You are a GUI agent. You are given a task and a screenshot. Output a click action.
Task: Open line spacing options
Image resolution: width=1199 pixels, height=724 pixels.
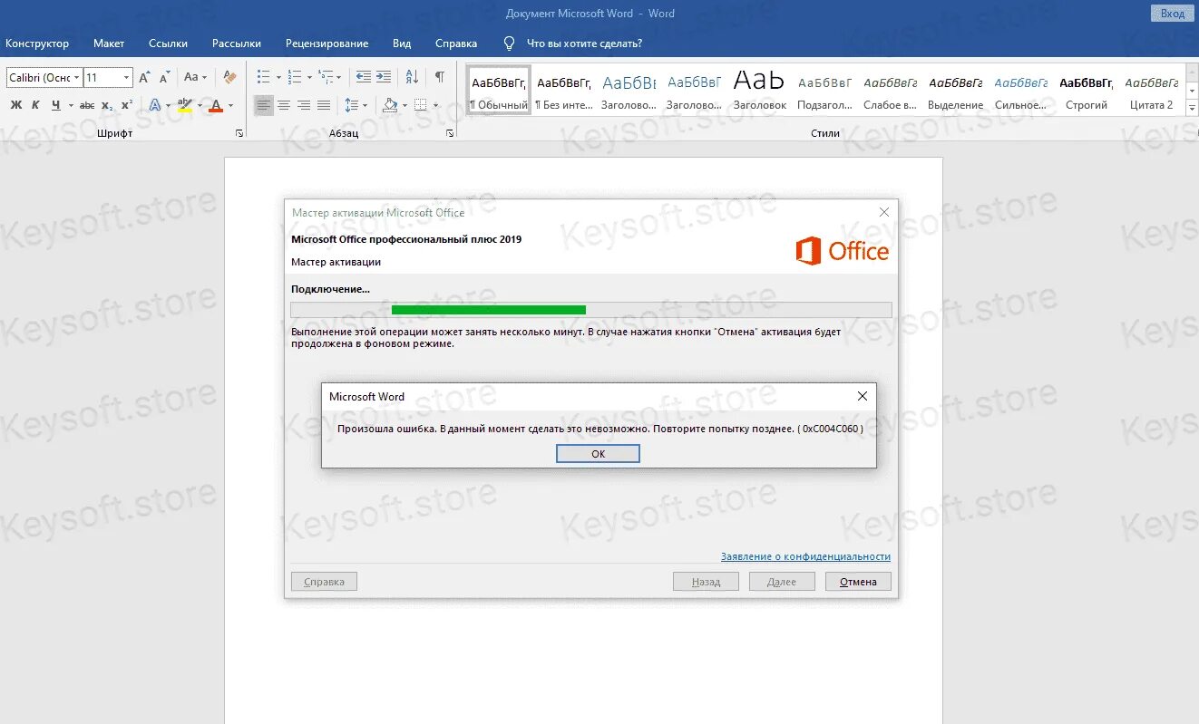point(352,105)
